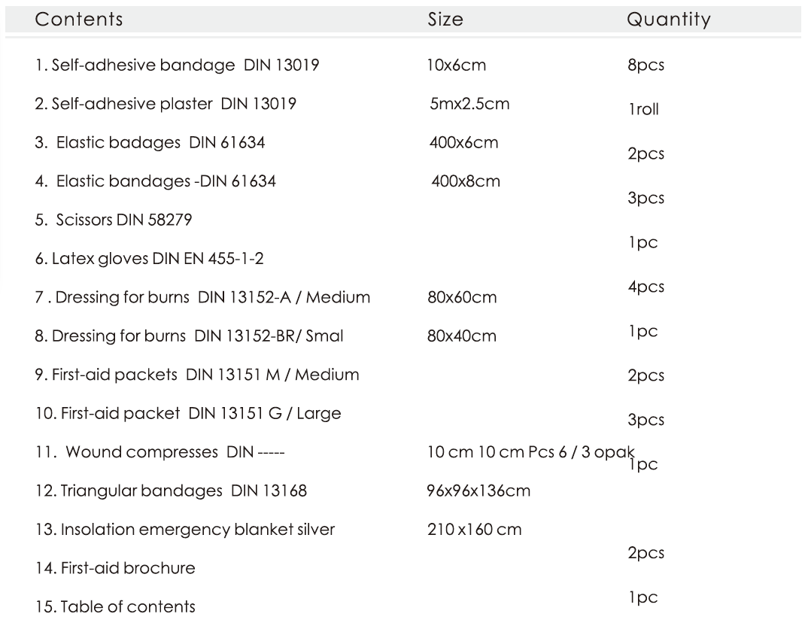Click Elastic badages DIN 61634 item
This screenshot has width=805, height=632.
point(150,142)
